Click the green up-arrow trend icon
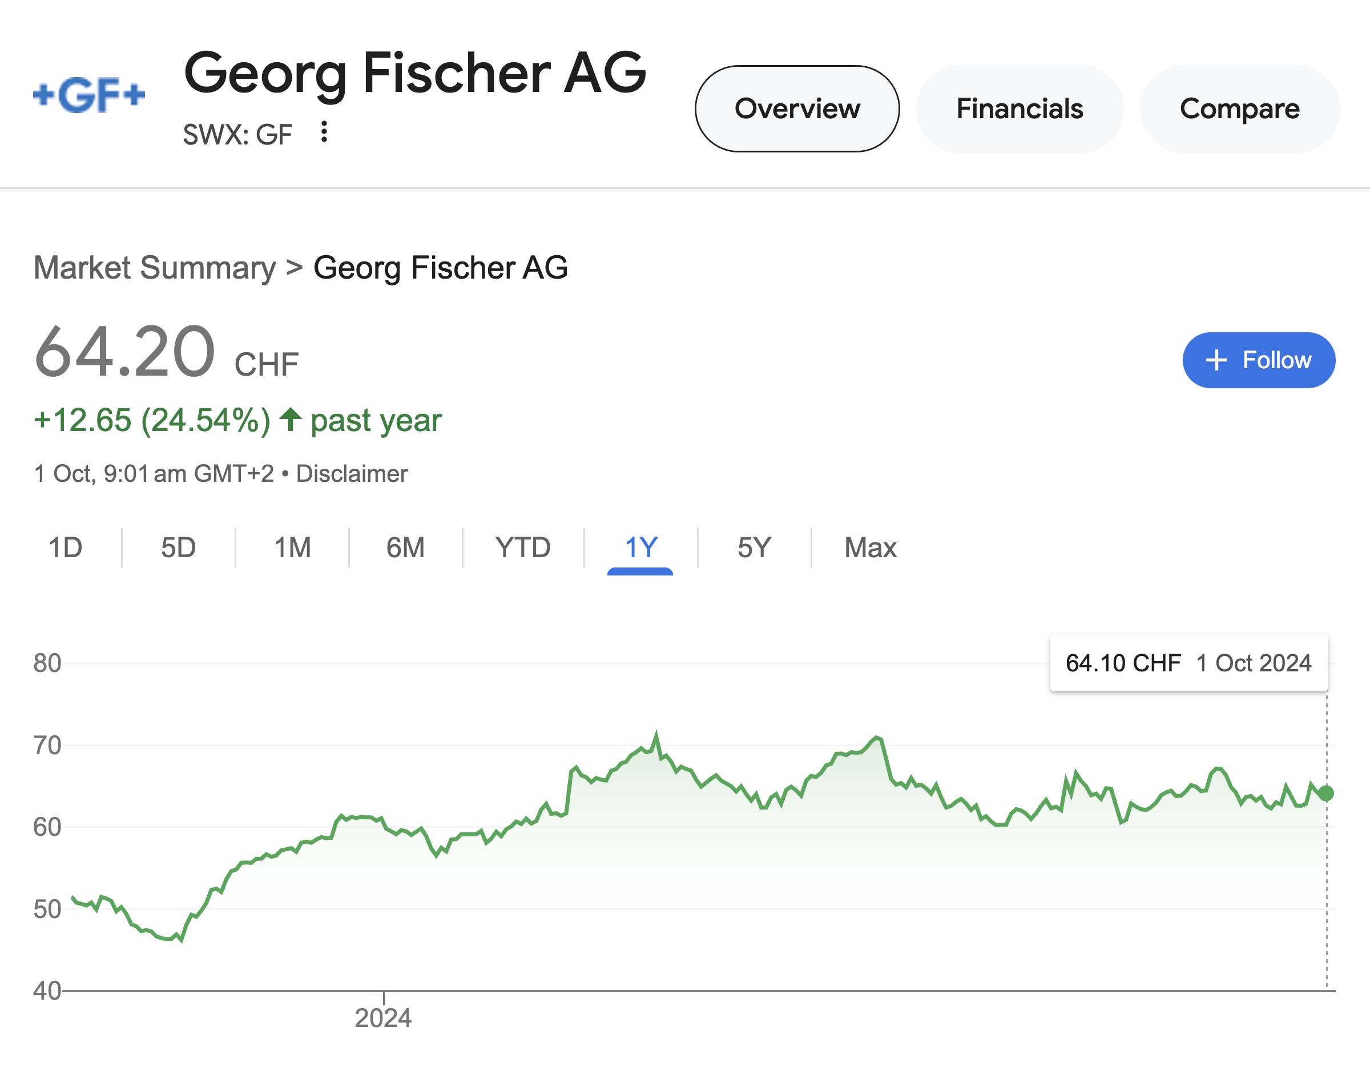The image size is (1370, 1079). [x=291, y=420]
